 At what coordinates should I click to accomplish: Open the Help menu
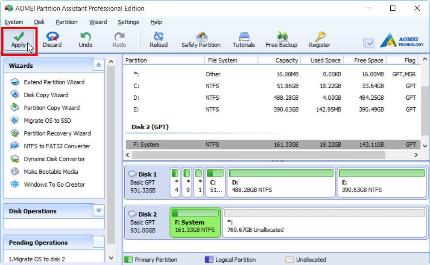pos(156,22)
